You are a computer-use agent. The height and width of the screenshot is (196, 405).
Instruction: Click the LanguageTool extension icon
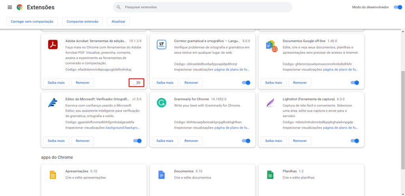(161, 44)
